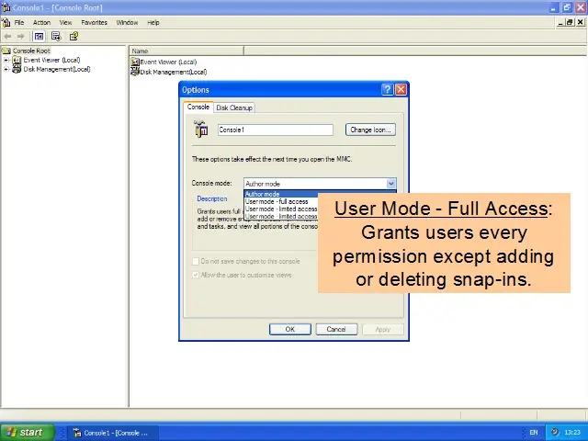Toggle the Show/Hide Console Tree toolbar icon
Viewport: 588px width, 441px height.
pos(39,36)
